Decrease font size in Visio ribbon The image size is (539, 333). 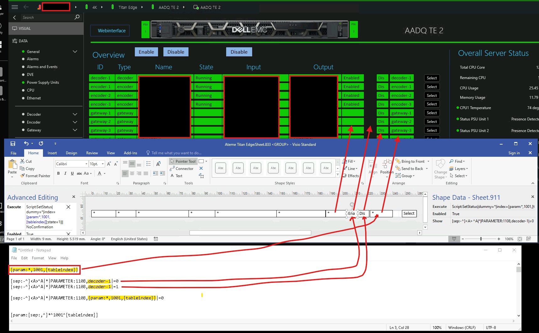(x=116, y=164)
